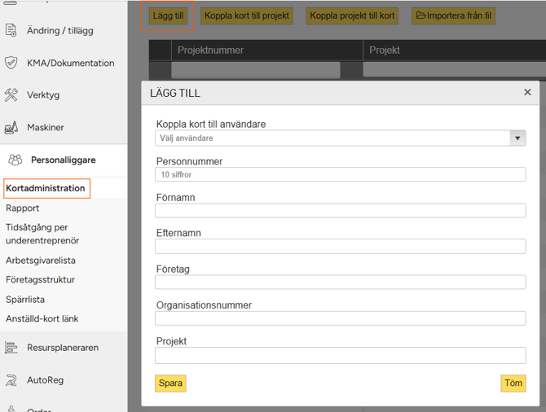Click the Resursplaneraren icon in sidebar
The height and width of the screenshot is (412, 546).
[11, 348]
